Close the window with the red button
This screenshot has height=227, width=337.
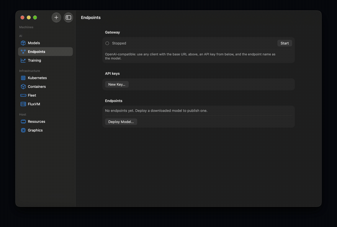(x=22, y=17)
